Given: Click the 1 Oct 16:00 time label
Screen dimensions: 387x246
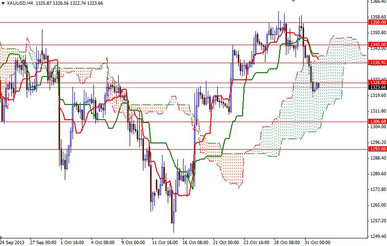Looking at the screenshot, I should 72,242.
